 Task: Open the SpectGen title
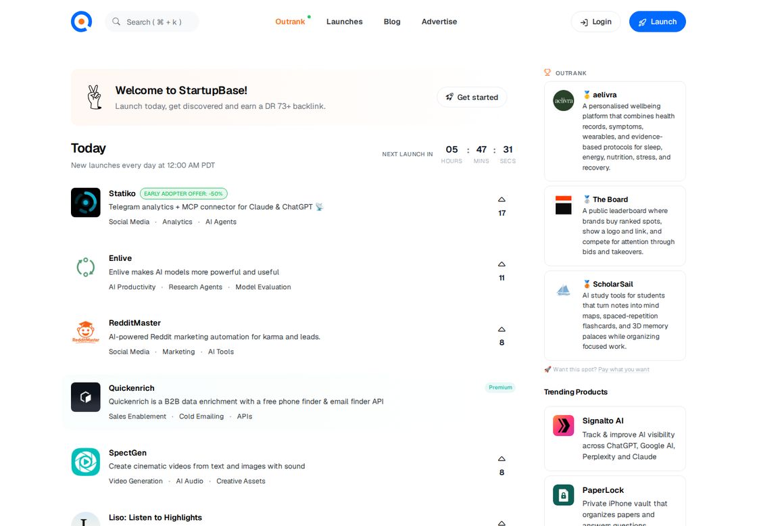128,453
